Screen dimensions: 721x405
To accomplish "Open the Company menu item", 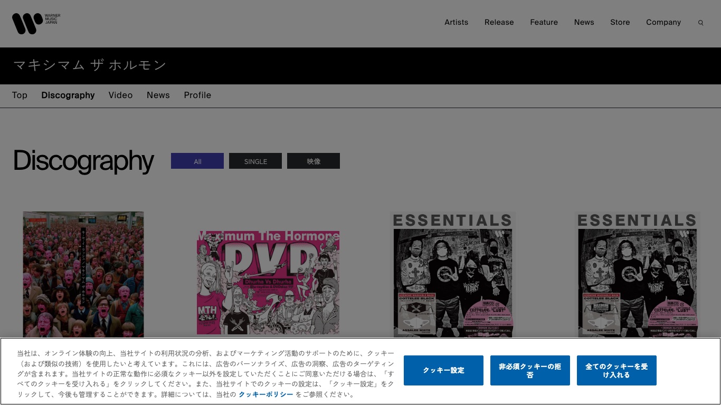I will [663, 22].
